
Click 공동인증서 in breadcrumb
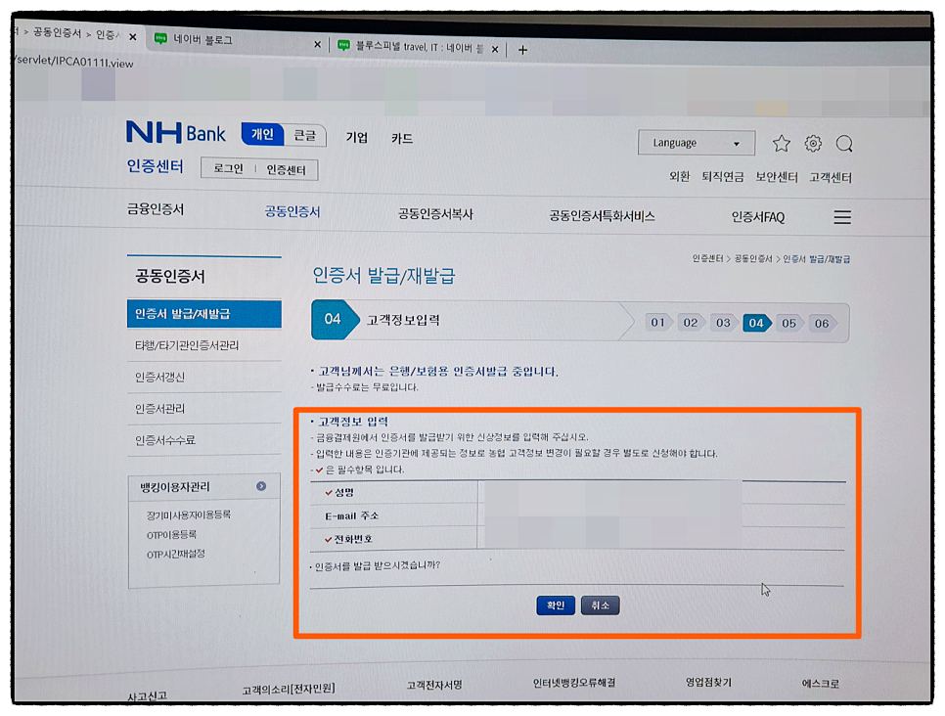(x=752, y=258)
